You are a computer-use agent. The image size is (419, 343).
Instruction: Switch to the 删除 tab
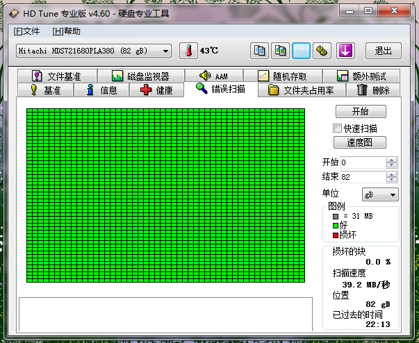click(373, 90)
